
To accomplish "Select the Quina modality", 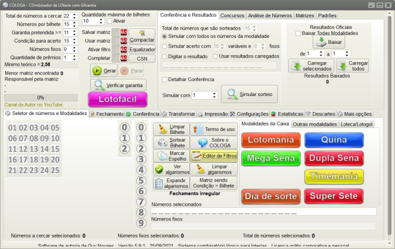I will tap(334, 140).
